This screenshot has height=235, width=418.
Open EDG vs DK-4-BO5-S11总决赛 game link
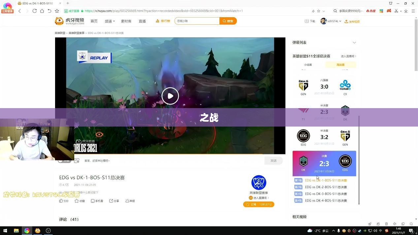(326, 200)
